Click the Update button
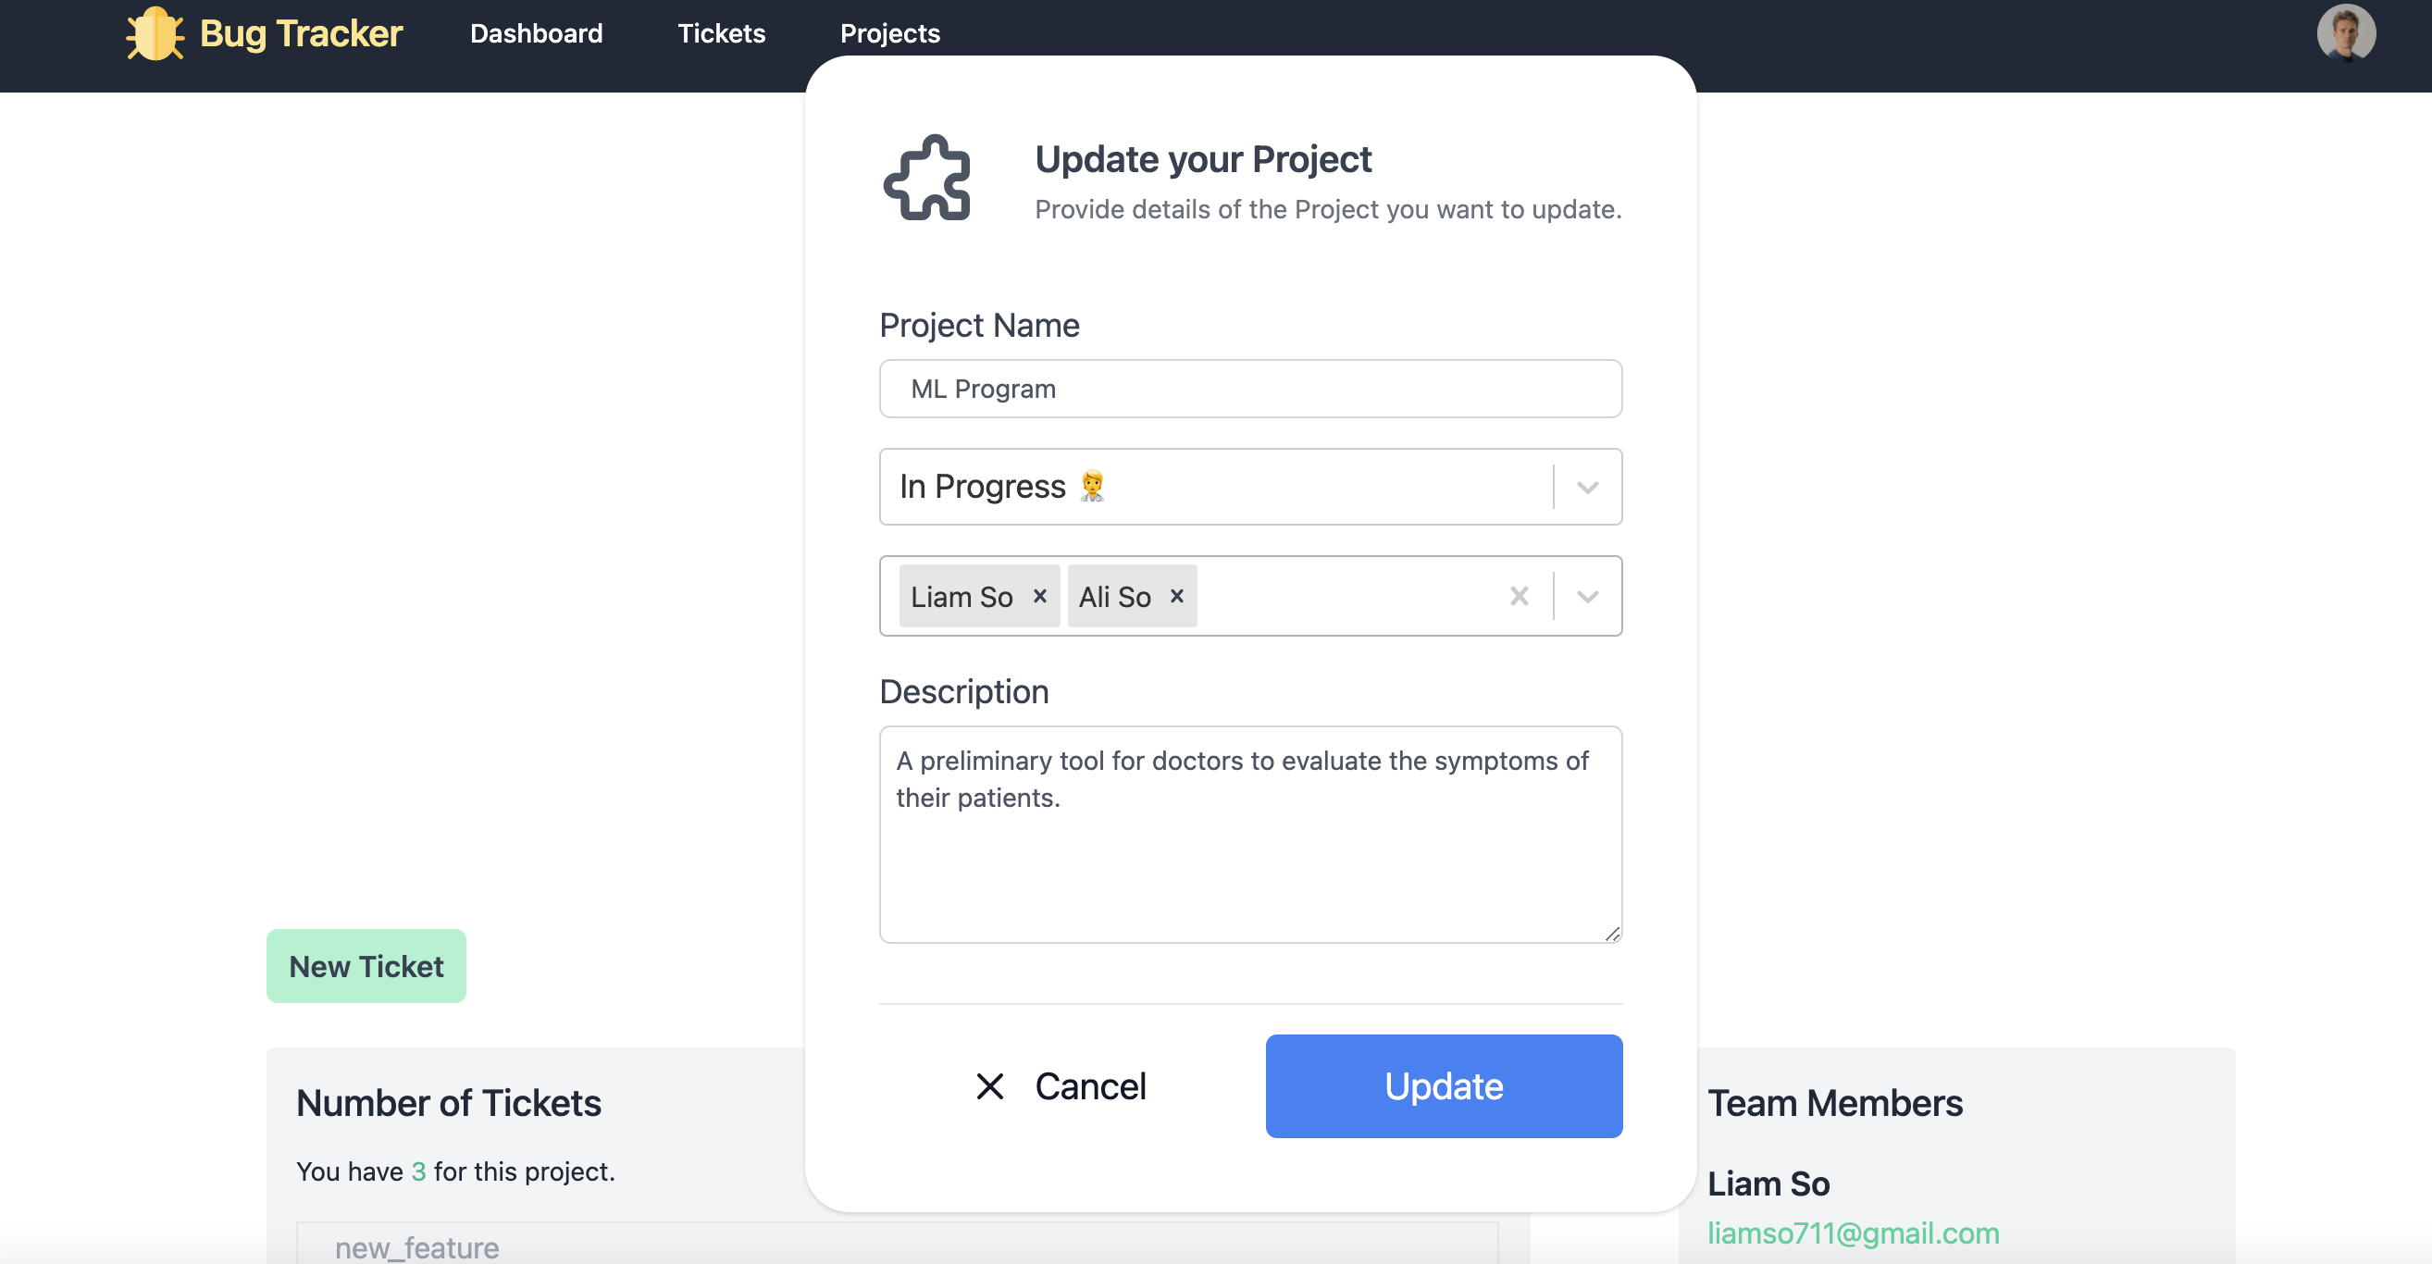Viewport: 2432px width, 1264px height. [1444, 1085]
